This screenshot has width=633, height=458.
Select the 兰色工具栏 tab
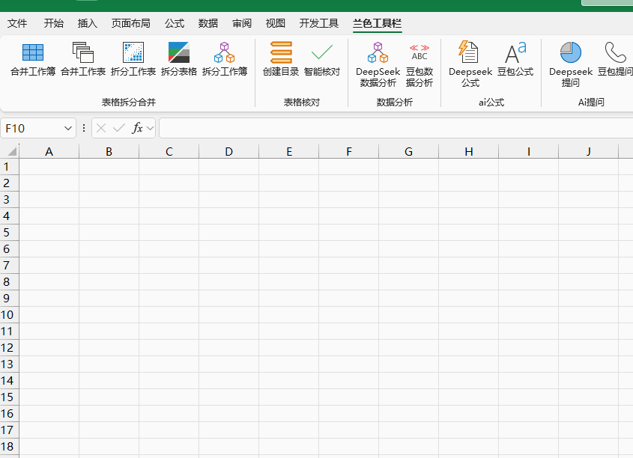(377, 23)
